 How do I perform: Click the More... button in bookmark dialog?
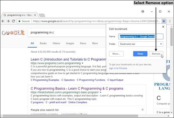pyautogui.click(x=116, y=54)
